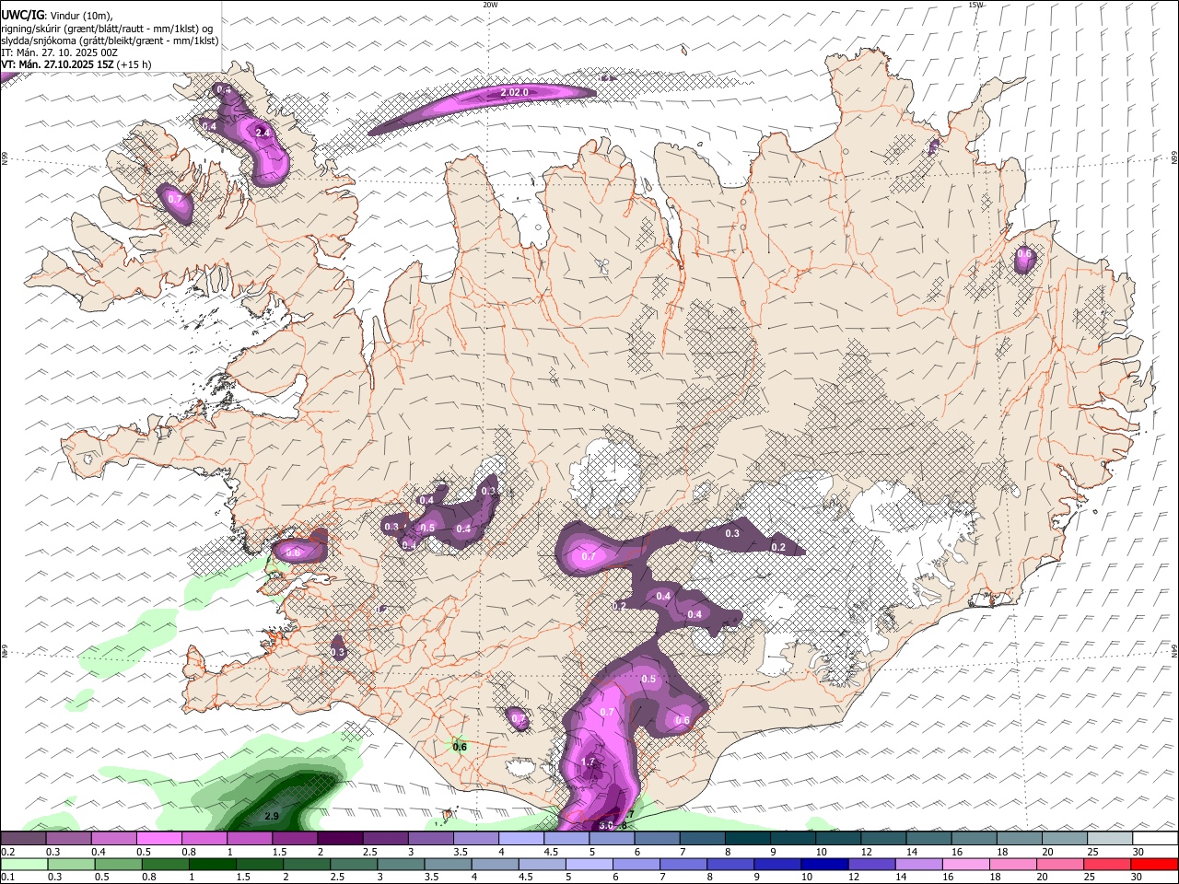
Task: Pick the medium green 0.5 swatch, lower scale
Action: pyautogui.click(x=119, y=864)
